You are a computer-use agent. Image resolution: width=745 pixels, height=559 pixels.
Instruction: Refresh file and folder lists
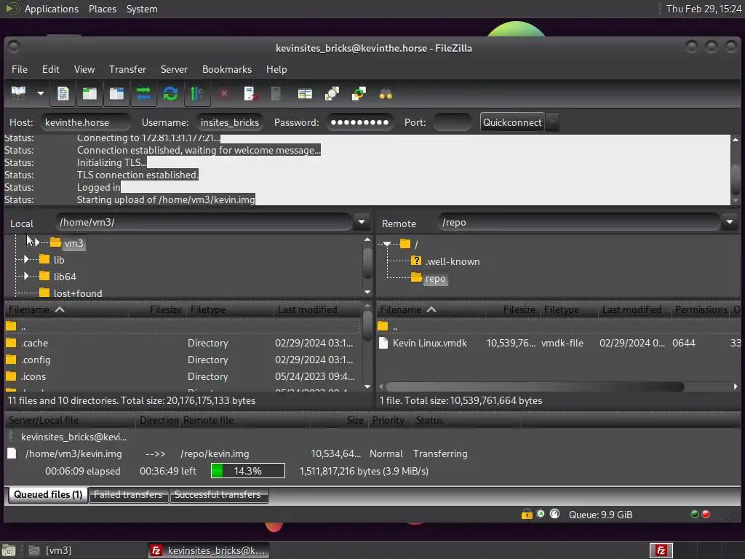click(x=170, y=93)
